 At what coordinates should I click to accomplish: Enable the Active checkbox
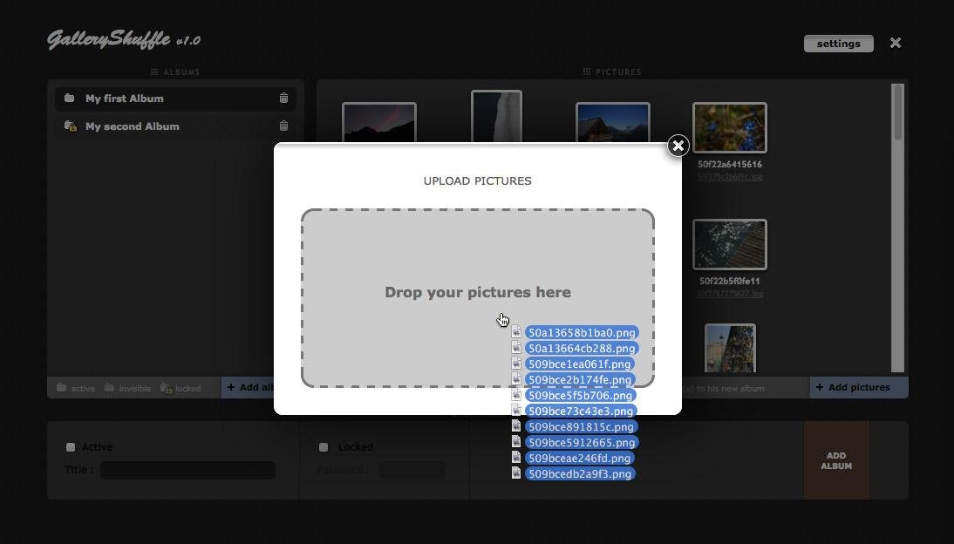pyautogui.click(x=71, y=446)
